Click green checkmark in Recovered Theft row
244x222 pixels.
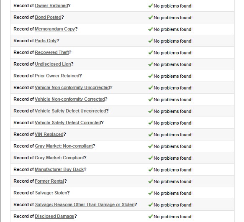coord(150,53)
